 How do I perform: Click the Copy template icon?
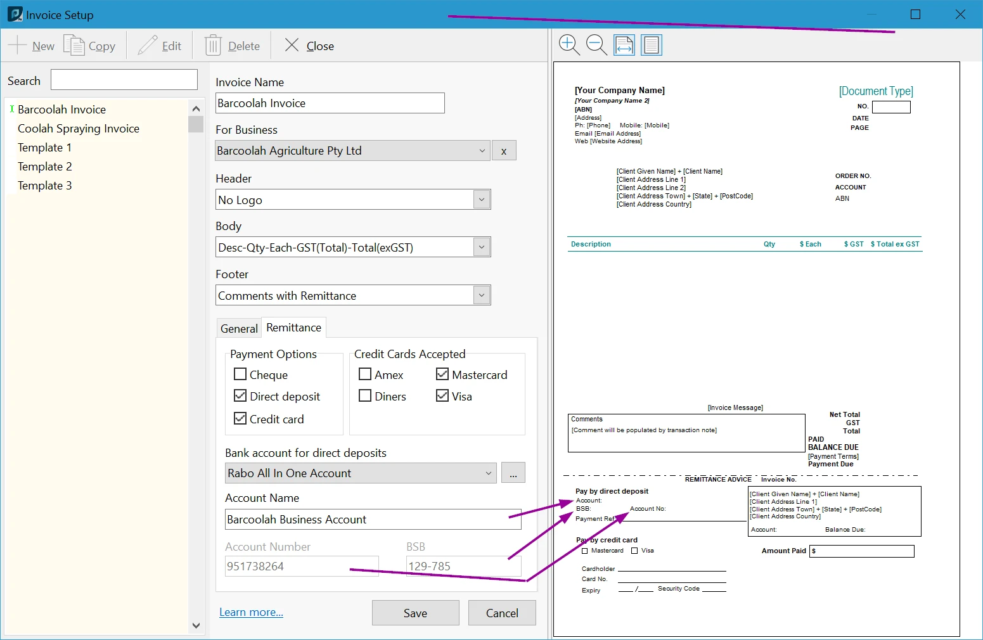point(74,46)
